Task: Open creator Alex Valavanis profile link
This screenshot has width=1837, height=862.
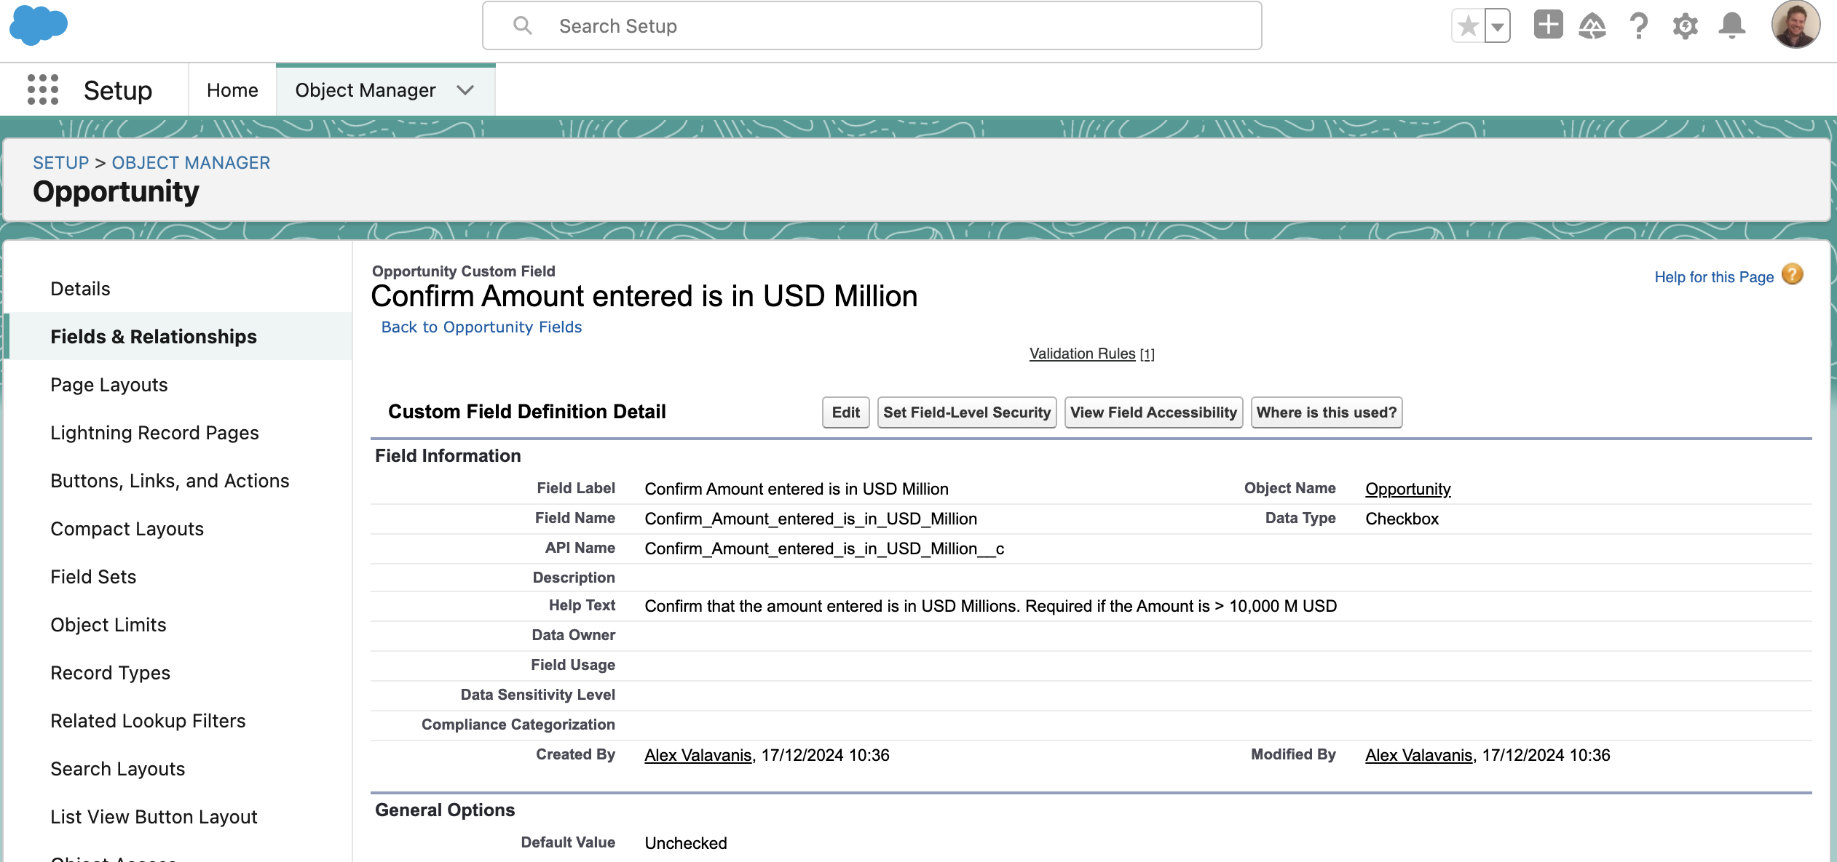Action: (697, 755)
